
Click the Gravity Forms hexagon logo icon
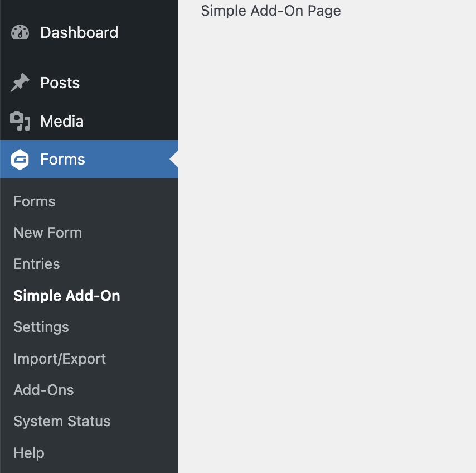tap(20, 159)
